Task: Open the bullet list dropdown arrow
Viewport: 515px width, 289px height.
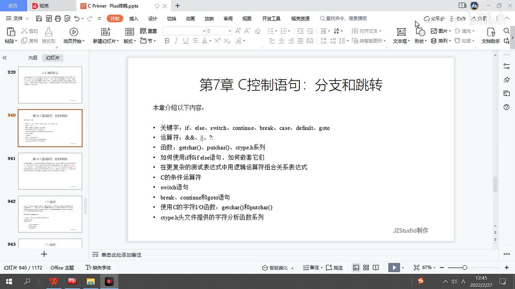Action: click(276, 31)
